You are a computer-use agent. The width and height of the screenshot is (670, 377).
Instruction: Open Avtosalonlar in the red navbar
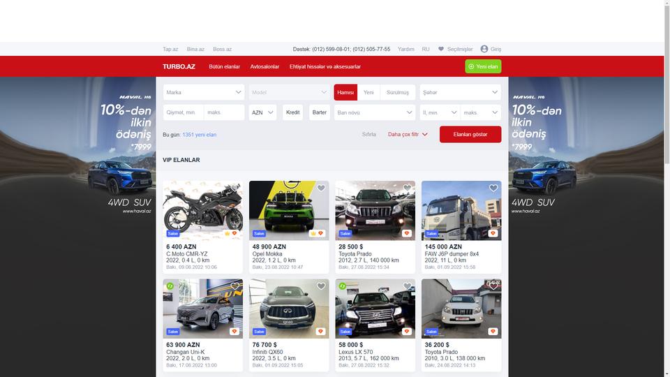[x=265, y=67]
